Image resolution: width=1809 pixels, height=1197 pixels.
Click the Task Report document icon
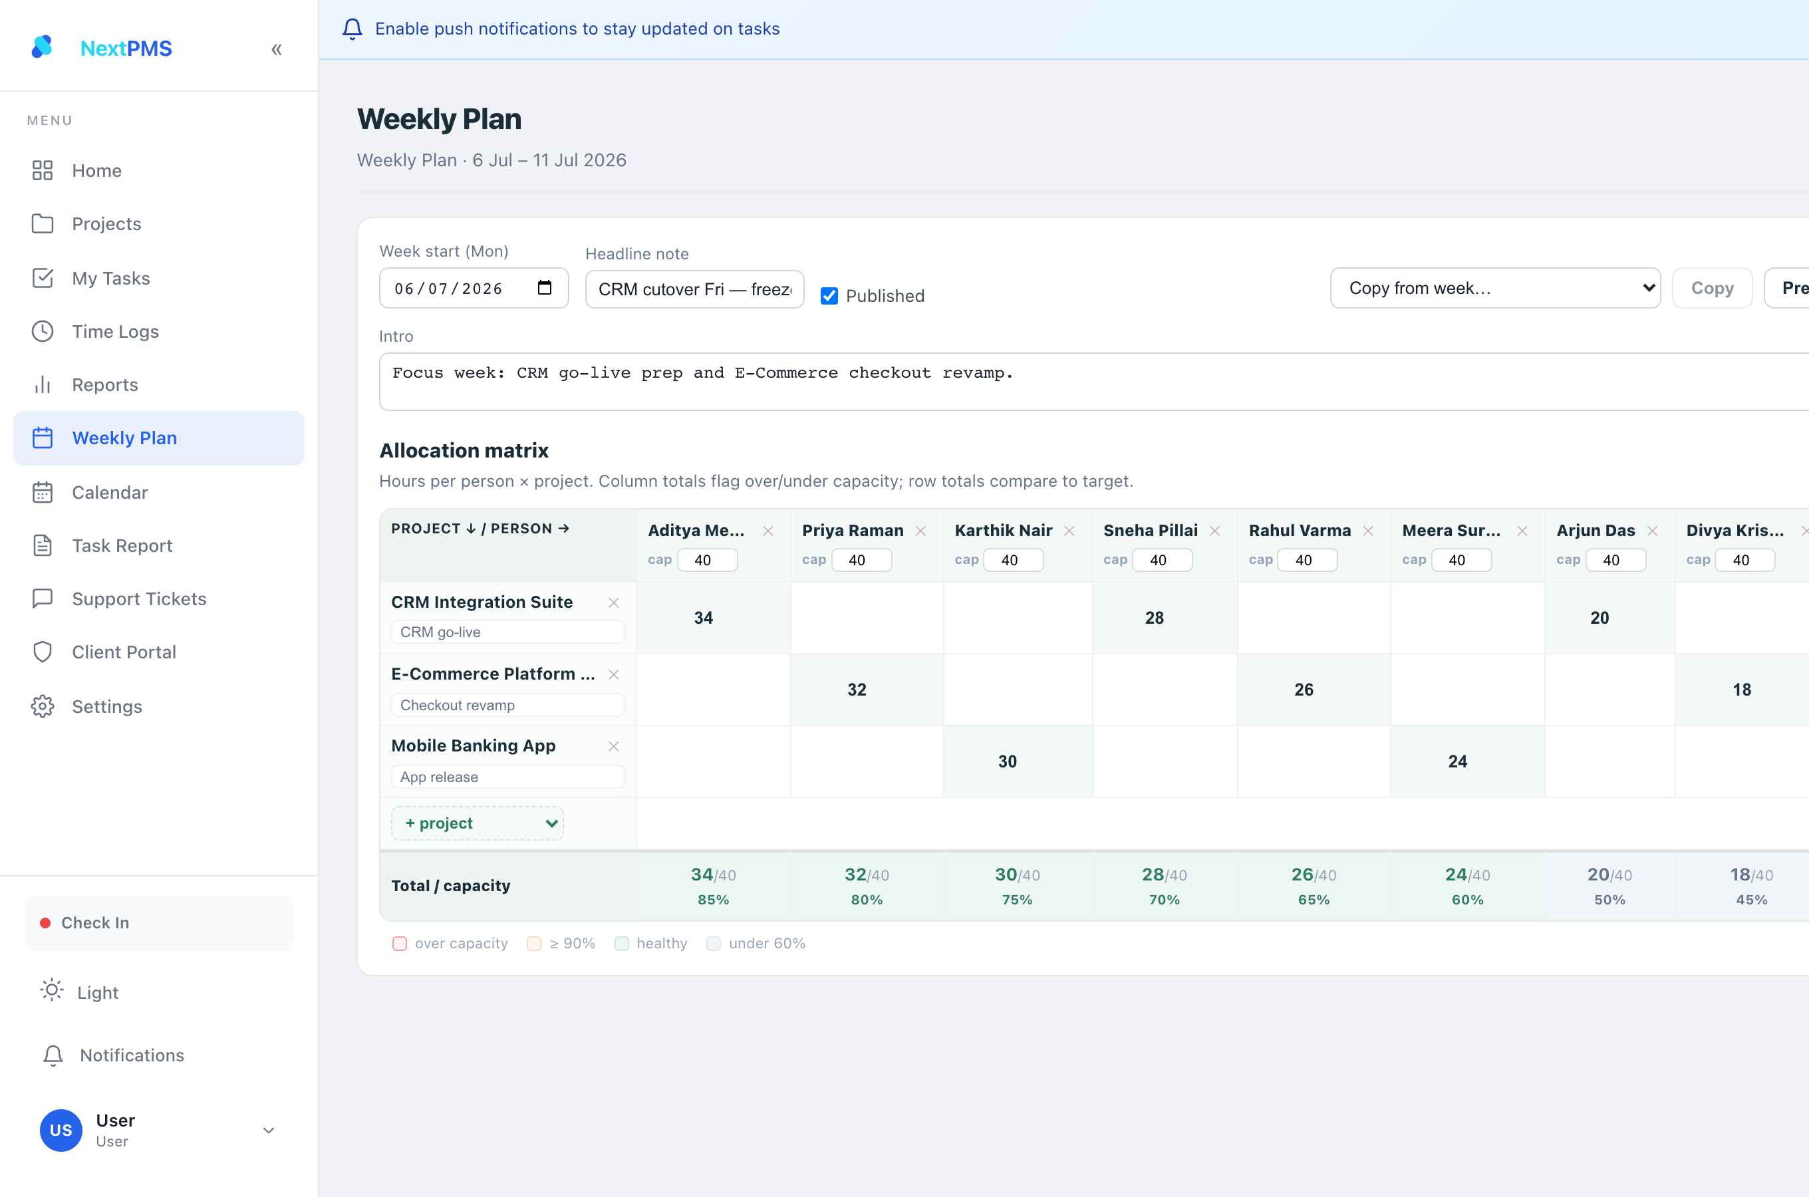coord(43,546)
